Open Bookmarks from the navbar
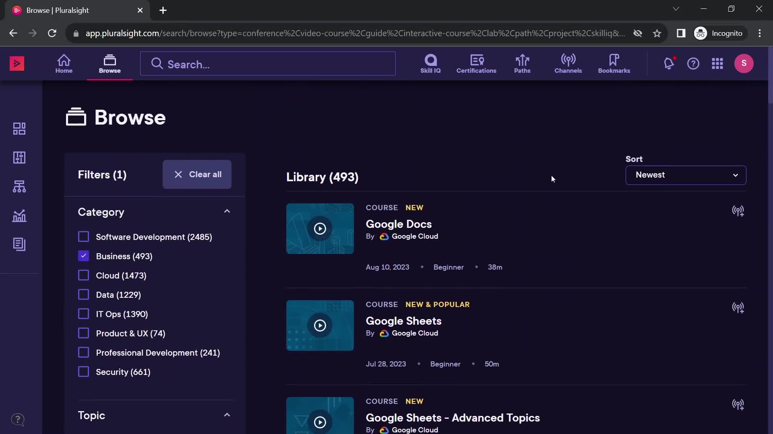The height and width of the screenshot is (434, 773). click(x=614, y=63)
